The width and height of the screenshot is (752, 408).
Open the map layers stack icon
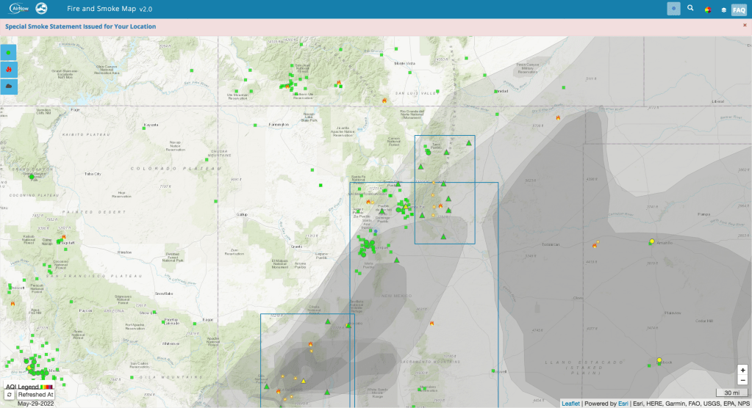point(723,10)
